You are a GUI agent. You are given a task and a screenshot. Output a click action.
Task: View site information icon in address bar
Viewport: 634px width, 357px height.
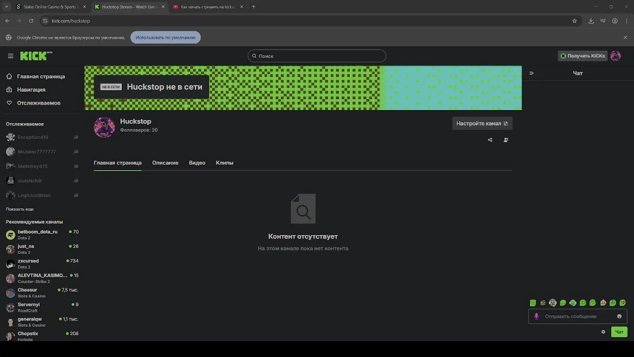tap(45, 21)
